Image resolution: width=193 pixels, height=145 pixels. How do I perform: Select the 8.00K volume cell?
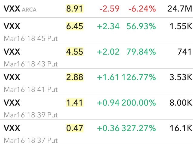point(181,103)
